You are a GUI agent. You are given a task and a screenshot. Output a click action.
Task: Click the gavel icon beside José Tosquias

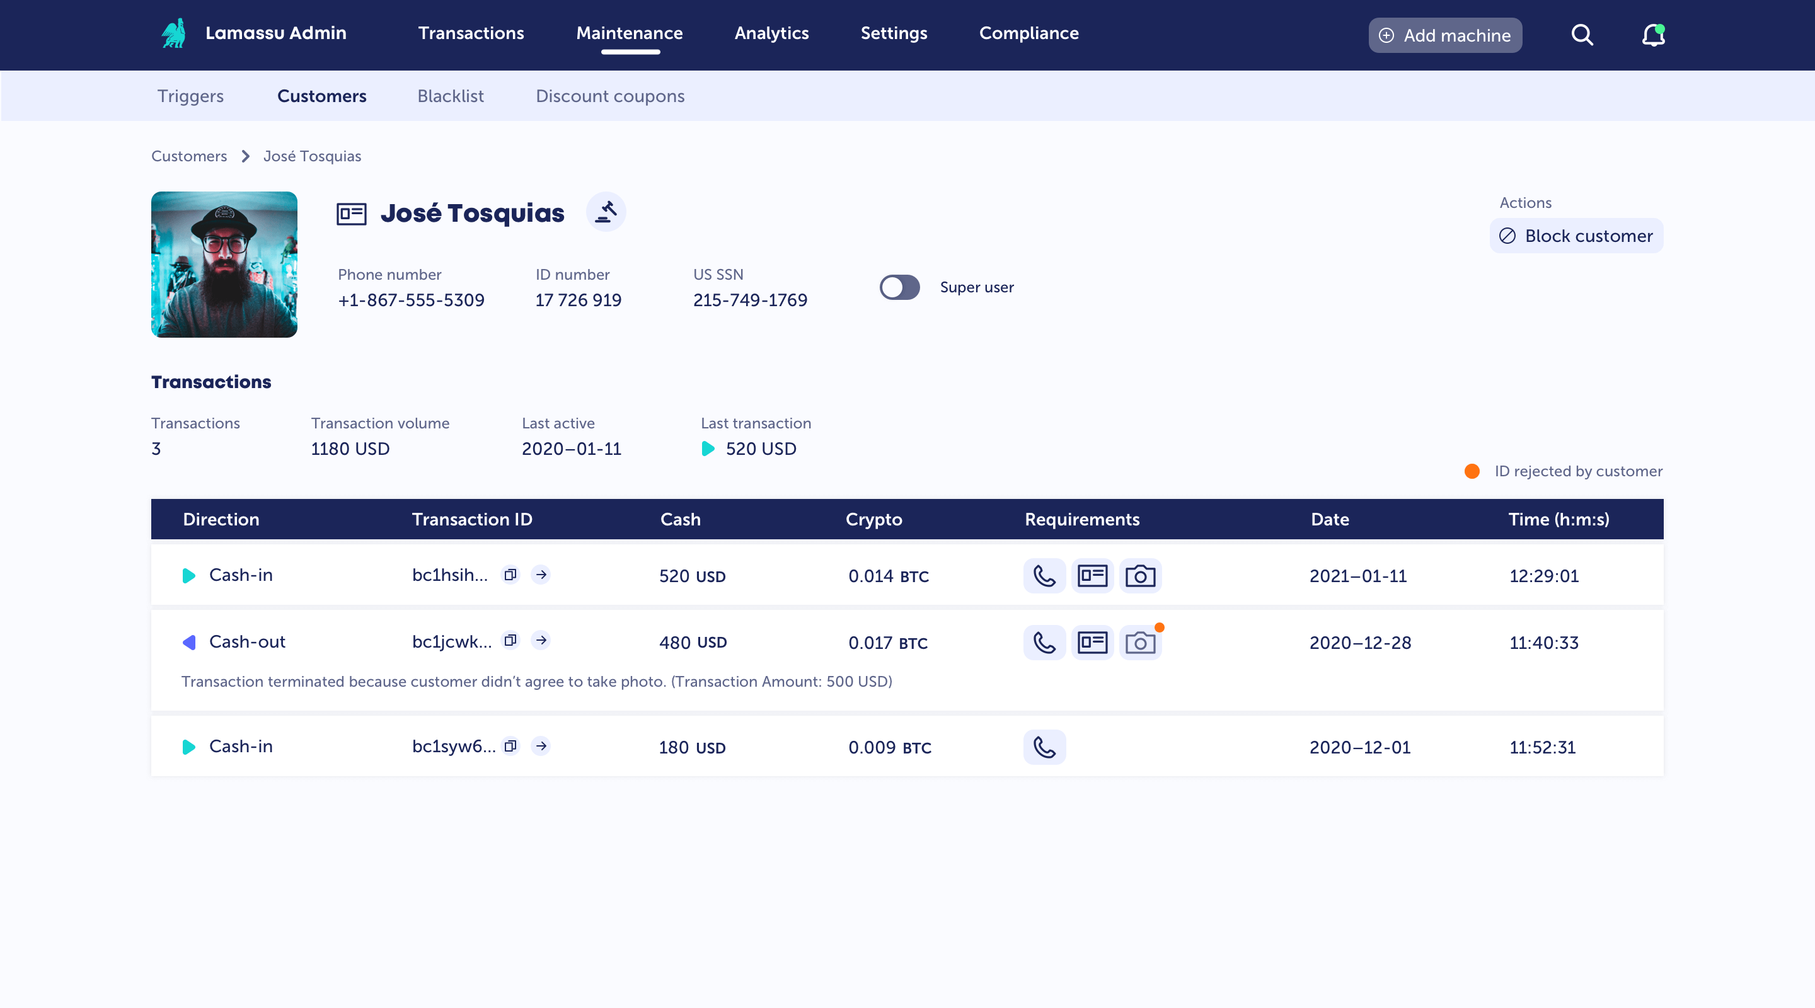[x=606, y=211]
